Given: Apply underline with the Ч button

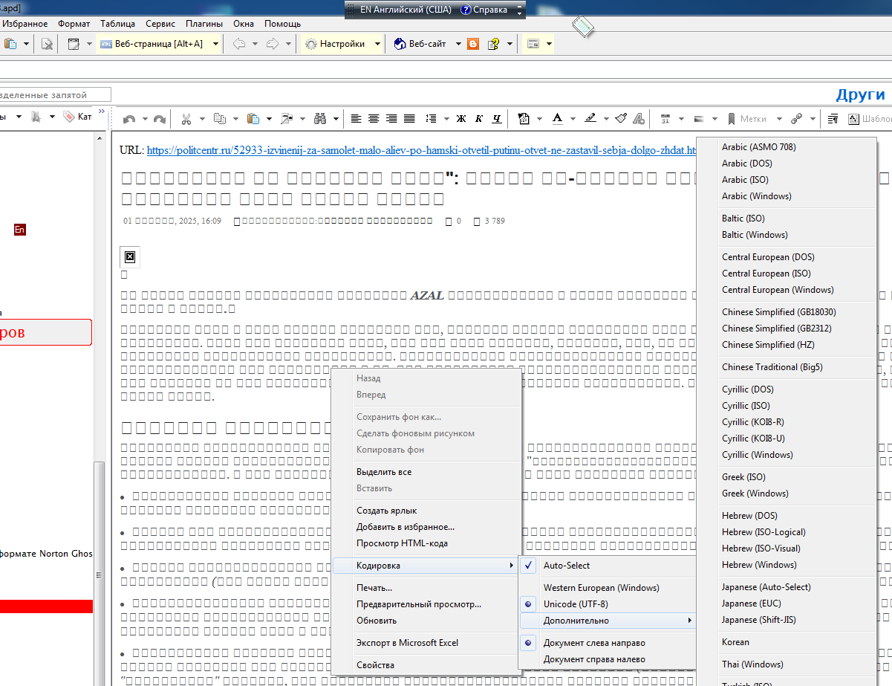Looking at the screenshot, I should pyautogui.click(x=497, y=118).
